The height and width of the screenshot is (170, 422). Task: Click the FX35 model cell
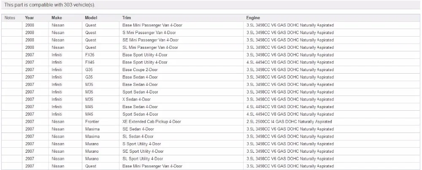click(x=90, y=55)
